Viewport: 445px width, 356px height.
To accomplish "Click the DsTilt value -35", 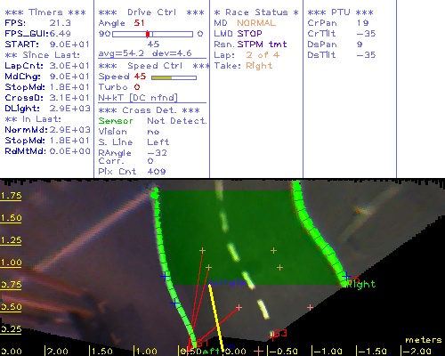I will click(366, 55).
